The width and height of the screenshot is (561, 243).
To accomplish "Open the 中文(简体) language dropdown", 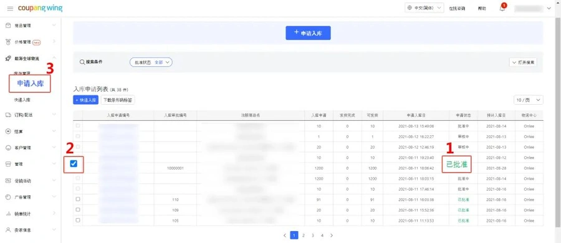I will (x=424, y=8).
